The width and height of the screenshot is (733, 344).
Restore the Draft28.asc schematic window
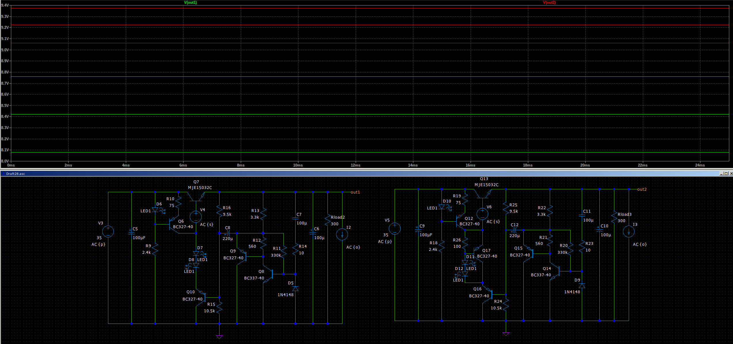[726, 173]
